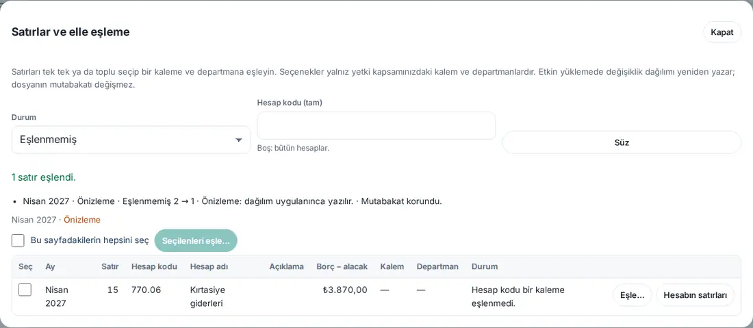Click the Ay column header
The image size is (753, 328).
click(50, 266)
